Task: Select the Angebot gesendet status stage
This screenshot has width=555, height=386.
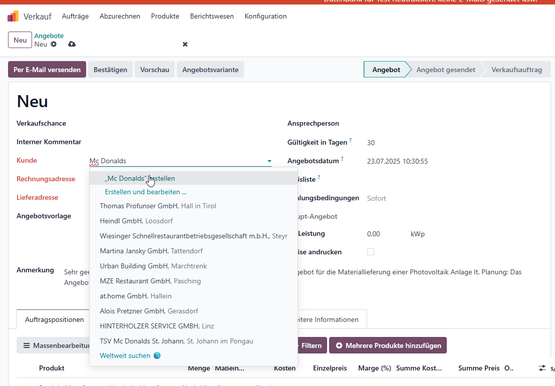Action: (446, 70)
